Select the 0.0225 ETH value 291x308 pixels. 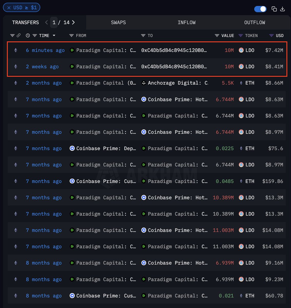pyautogui.click(x=225, y=148)
